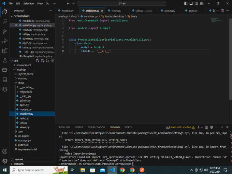Click the Windows Start button
The height and width of the screenshot is (174, 232).
[x=5, y=170]
